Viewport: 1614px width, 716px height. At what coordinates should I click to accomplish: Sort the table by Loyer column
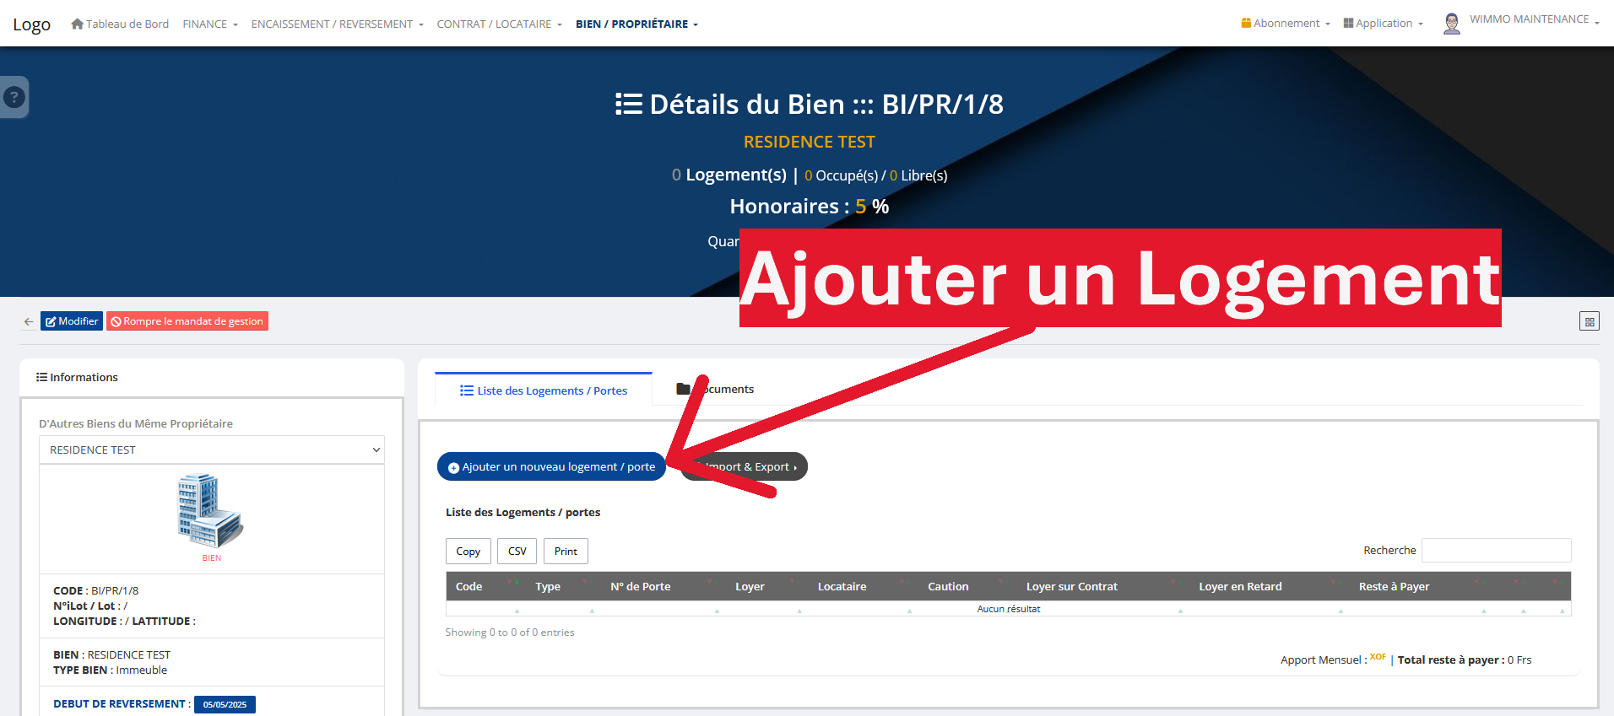[x=750, y=586]
